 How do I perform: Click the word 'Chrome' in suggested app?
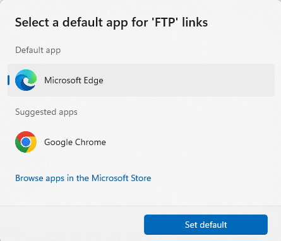coord(90,142)
